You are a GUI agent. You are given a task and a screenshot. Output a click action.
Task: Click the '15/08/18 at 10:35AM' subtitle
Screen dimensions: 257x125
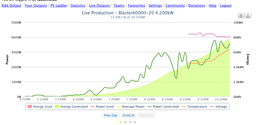[x=128, y=17]
